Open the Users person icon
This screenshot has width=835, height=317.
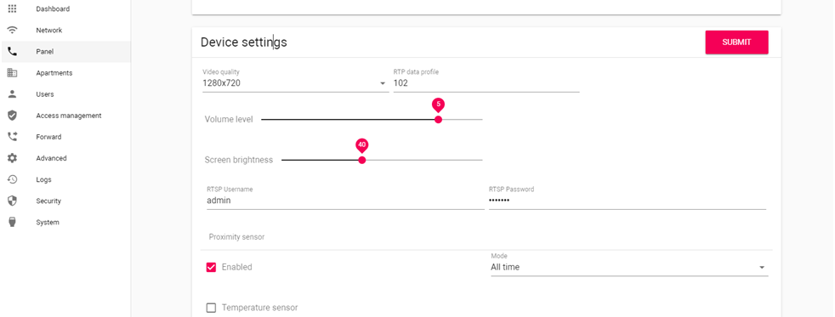coord(12,94)
